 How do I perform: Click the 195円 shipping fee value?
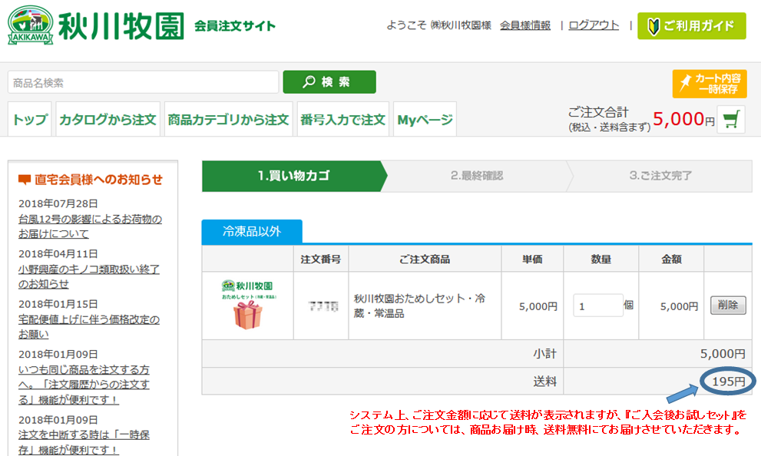pyautogui.click(x=728, y=382)
